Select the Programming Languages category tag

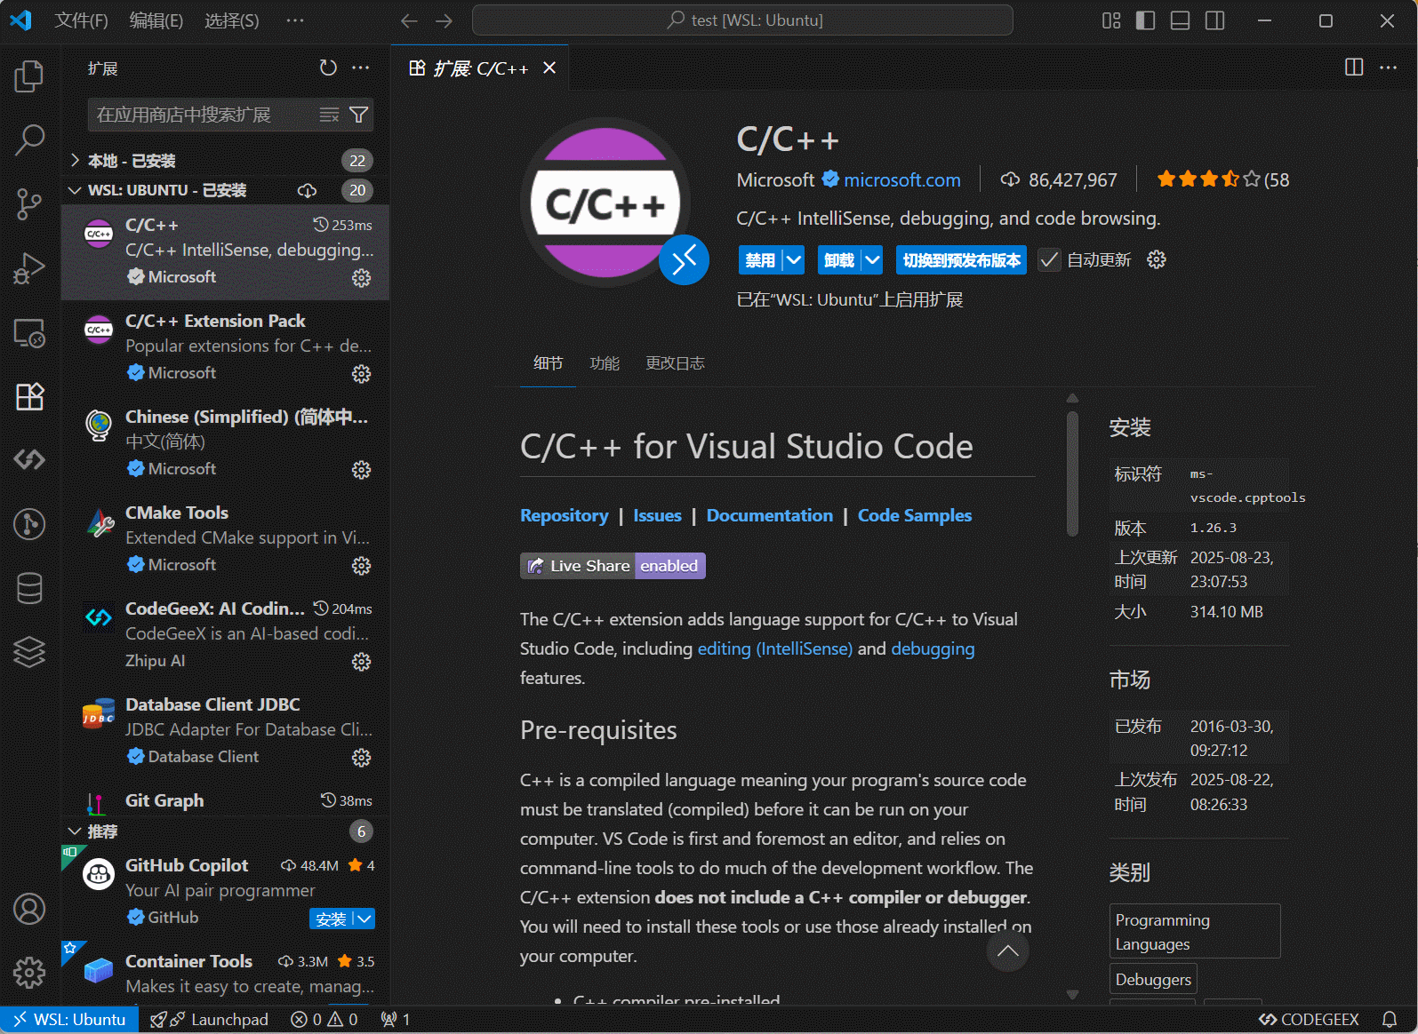coord(1195,932)
